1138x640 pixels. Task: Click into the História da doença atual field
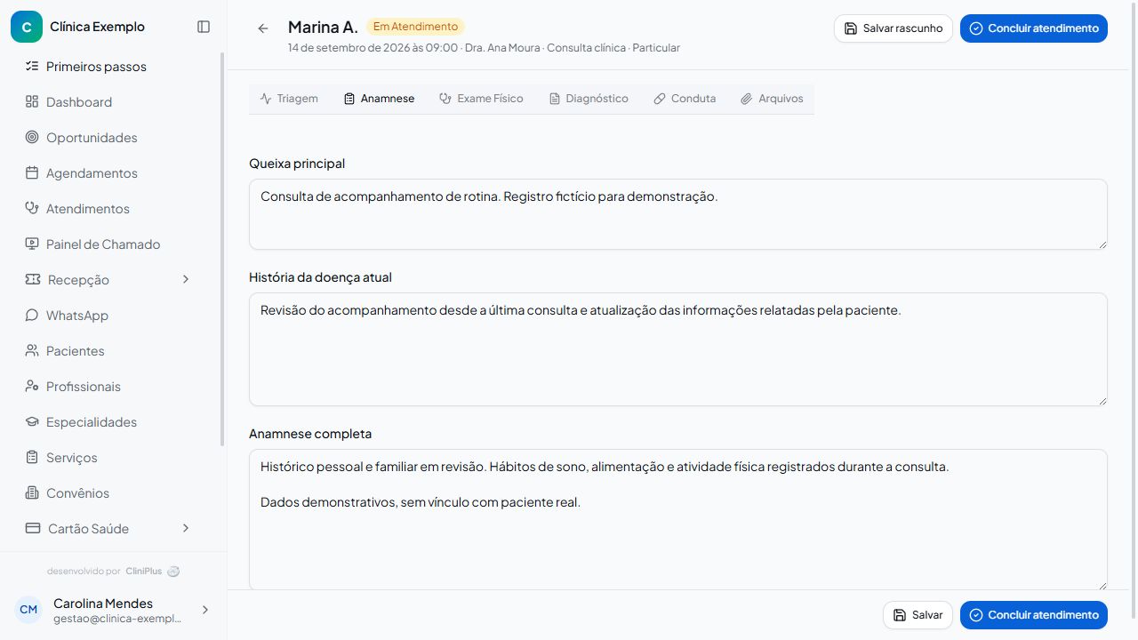click(x=678, y=349)
